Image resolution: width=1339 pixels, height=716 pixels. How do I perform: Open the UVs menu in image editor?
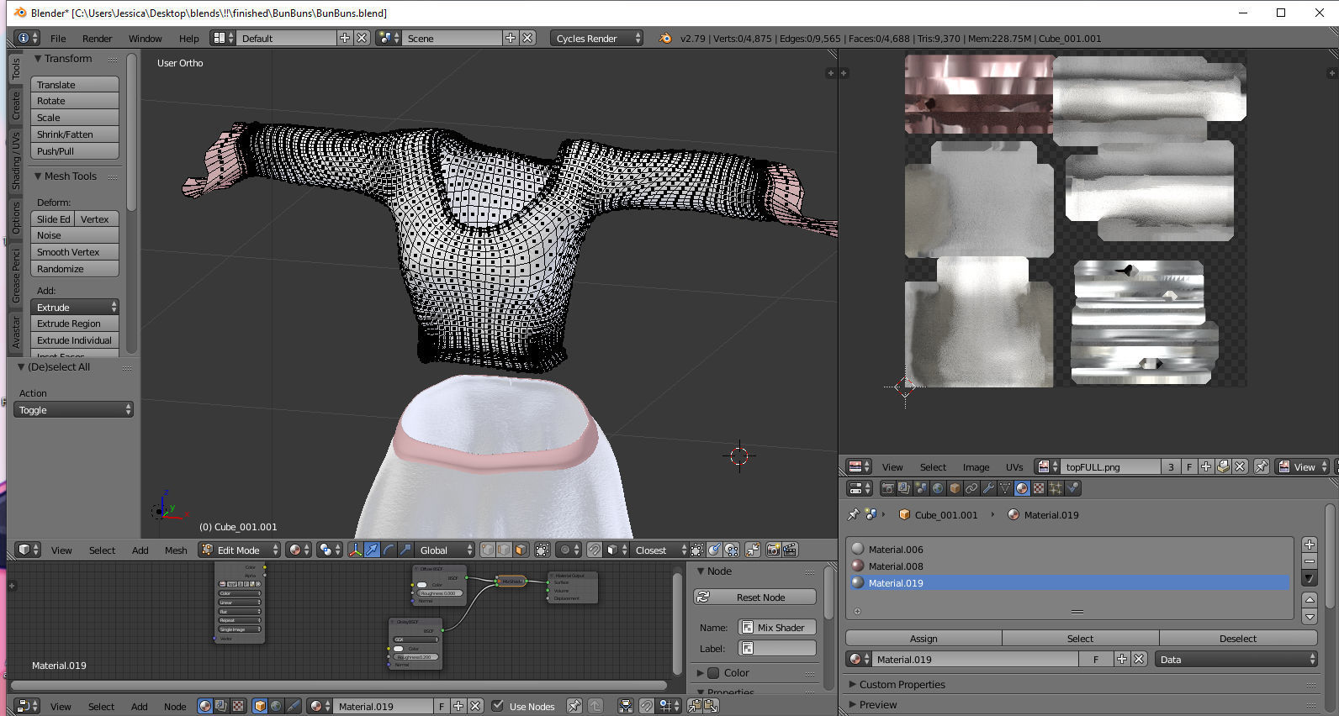[1014, 466]
